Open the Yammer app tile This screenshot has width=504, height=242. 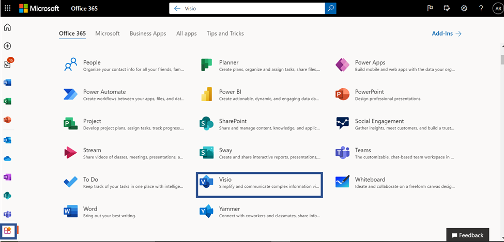click(x=260, y=212)
